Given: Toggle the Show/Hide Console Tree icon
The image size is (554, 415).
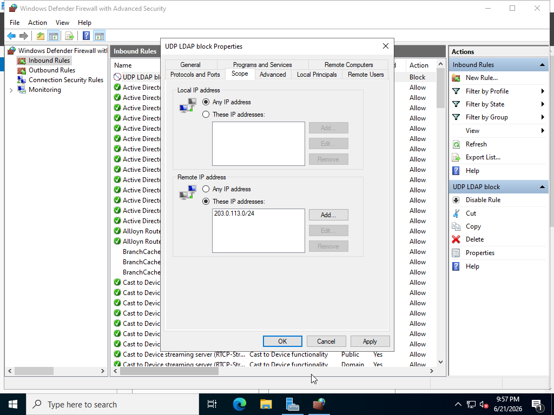Looking at the screenshot, I should point(54,36).
